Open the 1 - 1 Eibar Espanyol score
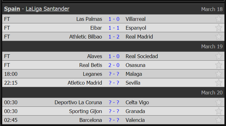Image resolution: width=226 pixels, height=126 pixels. click(x=114, y=28)
